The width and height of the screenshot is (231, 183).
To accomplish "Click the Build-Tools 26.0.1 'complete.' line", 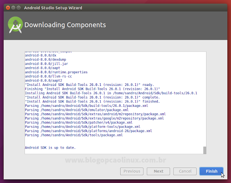I will (92, 97).
